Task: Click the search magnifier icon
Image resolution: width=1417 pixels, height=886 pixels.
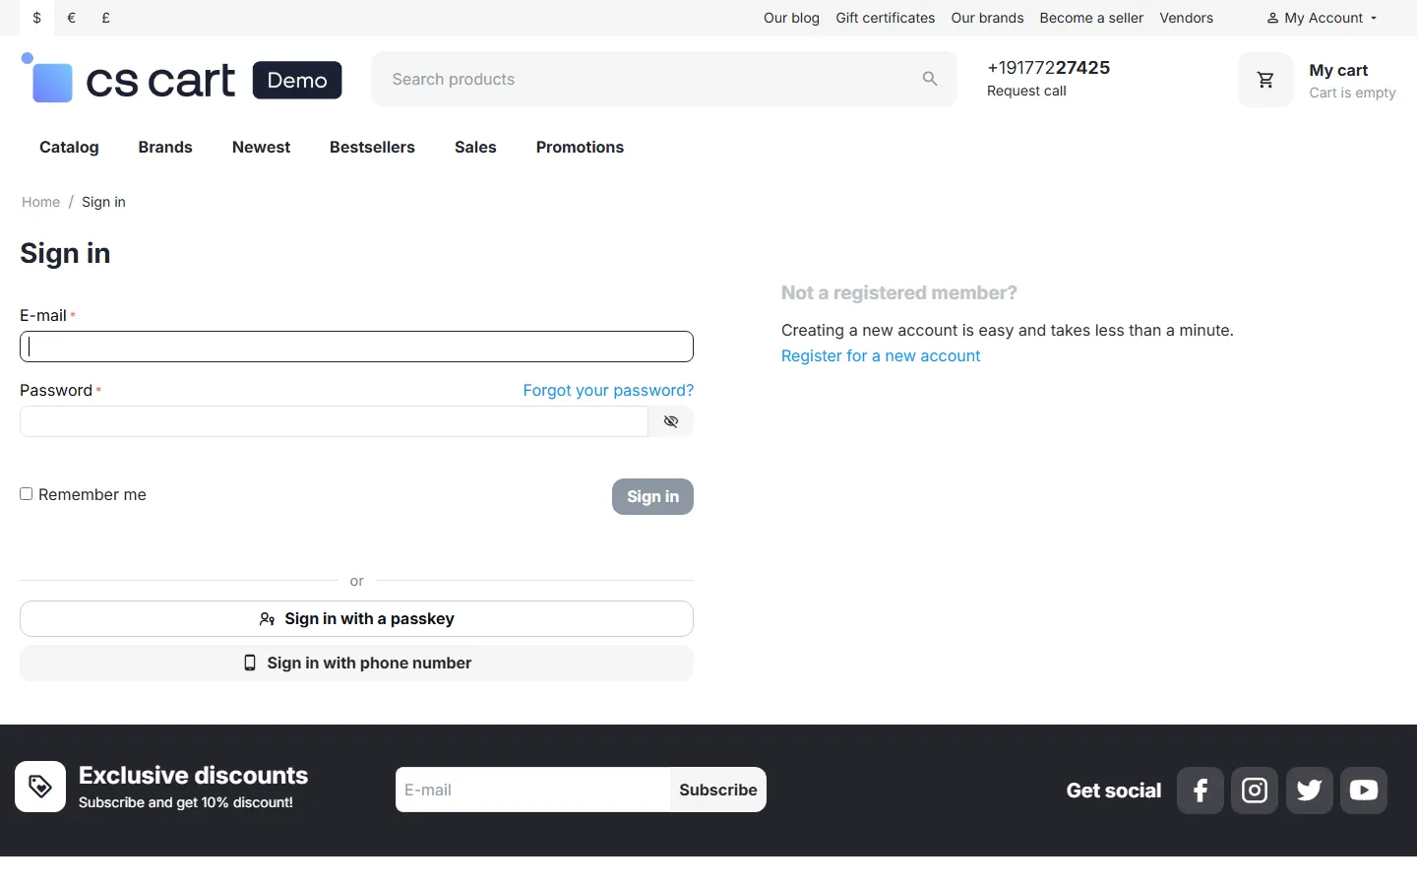Action: [x=930, y=79]
